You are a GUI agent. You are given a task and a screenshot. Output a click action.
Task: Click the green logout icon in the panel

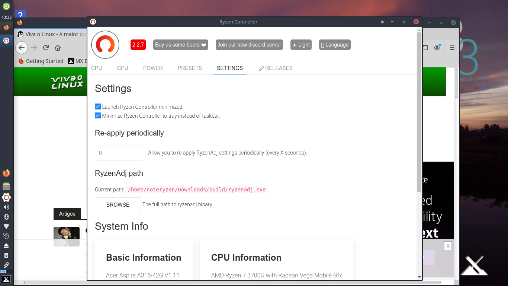[x=6, y=6]
